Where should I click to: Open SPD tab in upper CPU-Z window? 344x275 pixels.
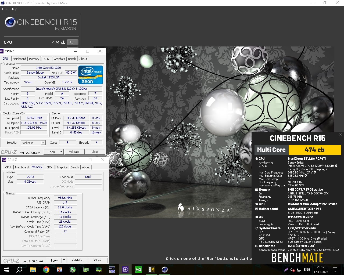pyautogui.click(x=46, y=59)
